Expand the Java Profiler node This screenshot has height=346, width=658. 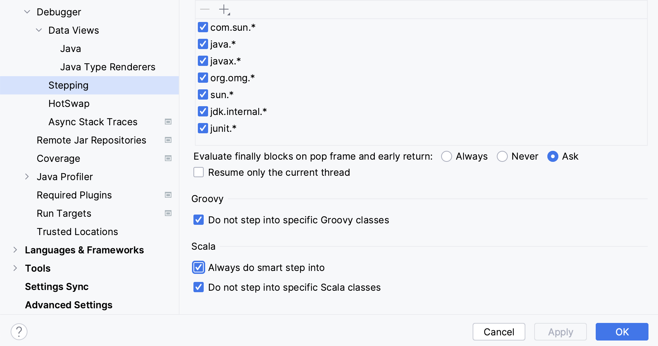pos(27,177)
